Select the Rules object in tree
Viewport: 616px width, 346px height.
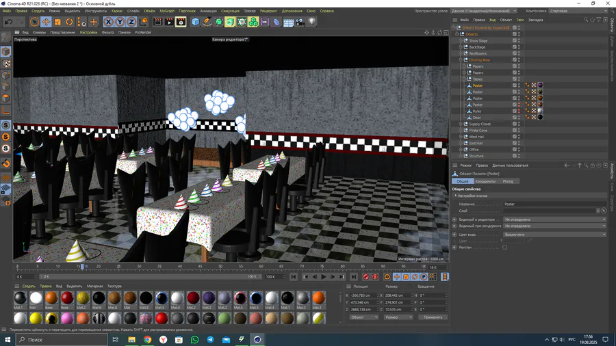point(477,111)
